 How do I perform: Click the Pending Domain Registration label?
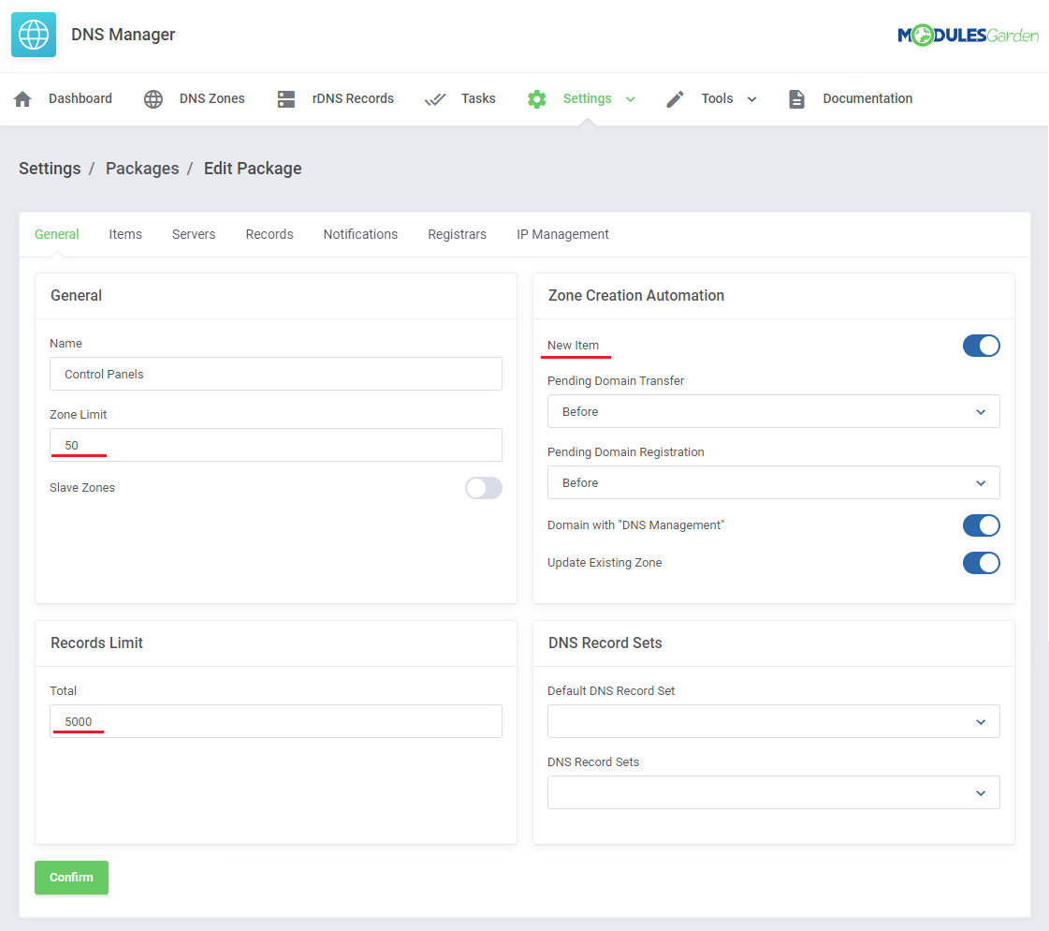[x=625, y=452]
